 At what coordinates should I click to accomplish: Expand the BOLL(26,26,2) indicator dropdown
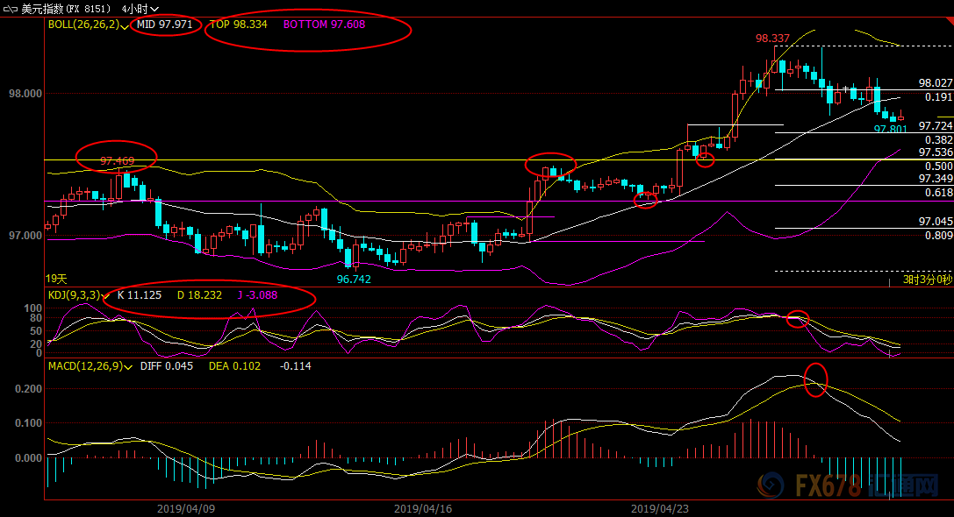125,25
